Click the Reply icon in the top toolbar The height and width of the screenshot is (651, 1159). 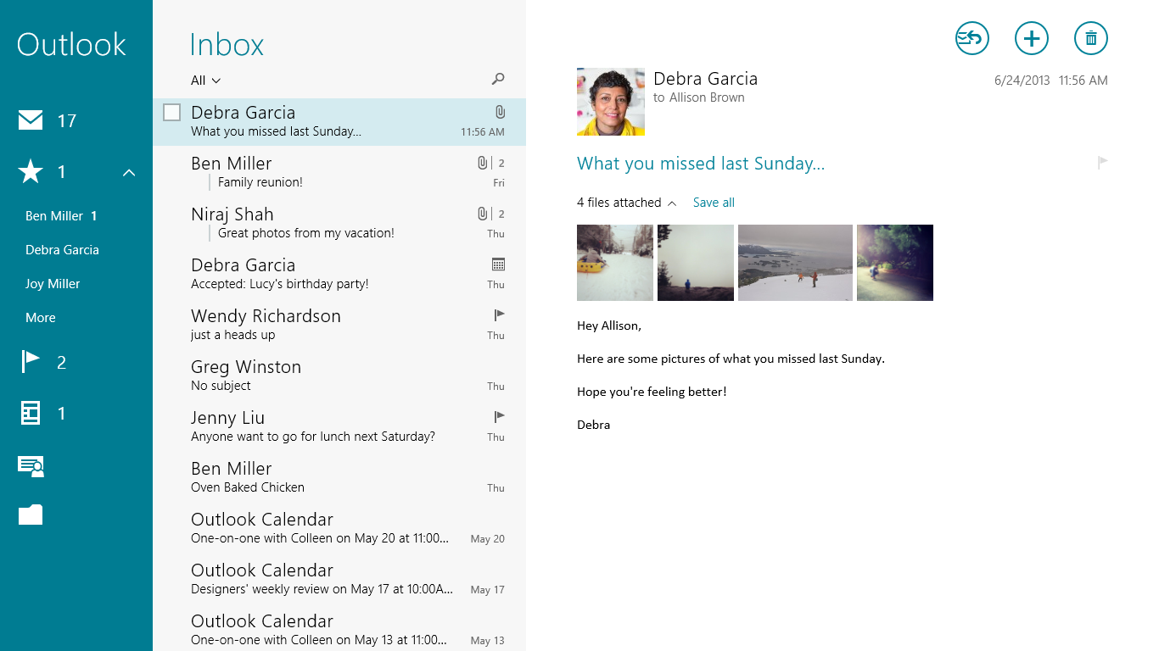971,38
